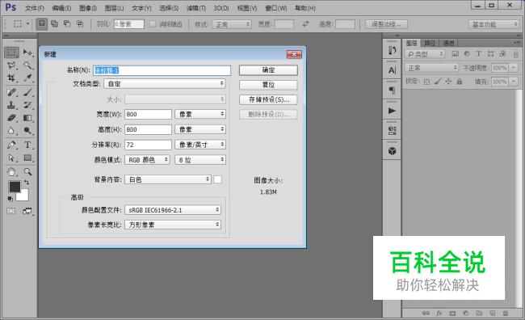Toggle layer filtering on/off switch

(515, 54)
